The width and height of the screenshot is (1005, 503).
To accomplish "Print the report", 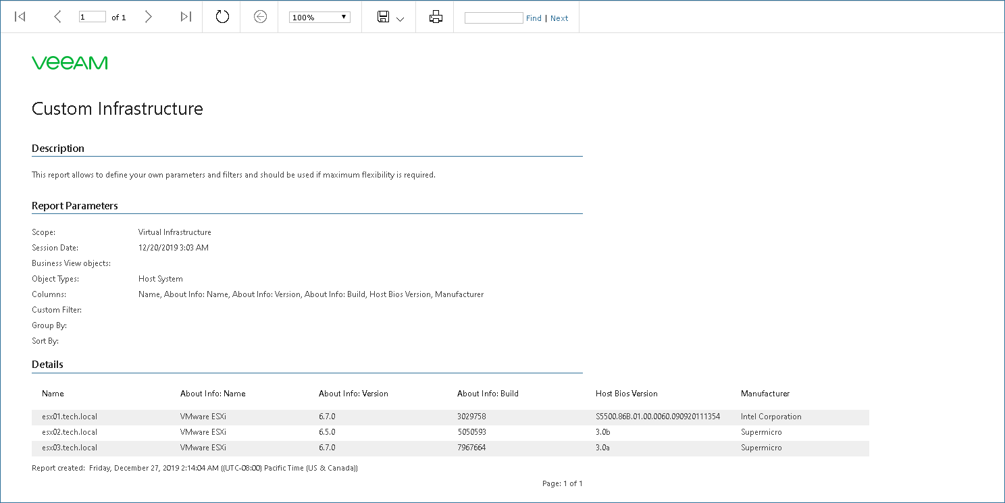I will click(436, 17).
